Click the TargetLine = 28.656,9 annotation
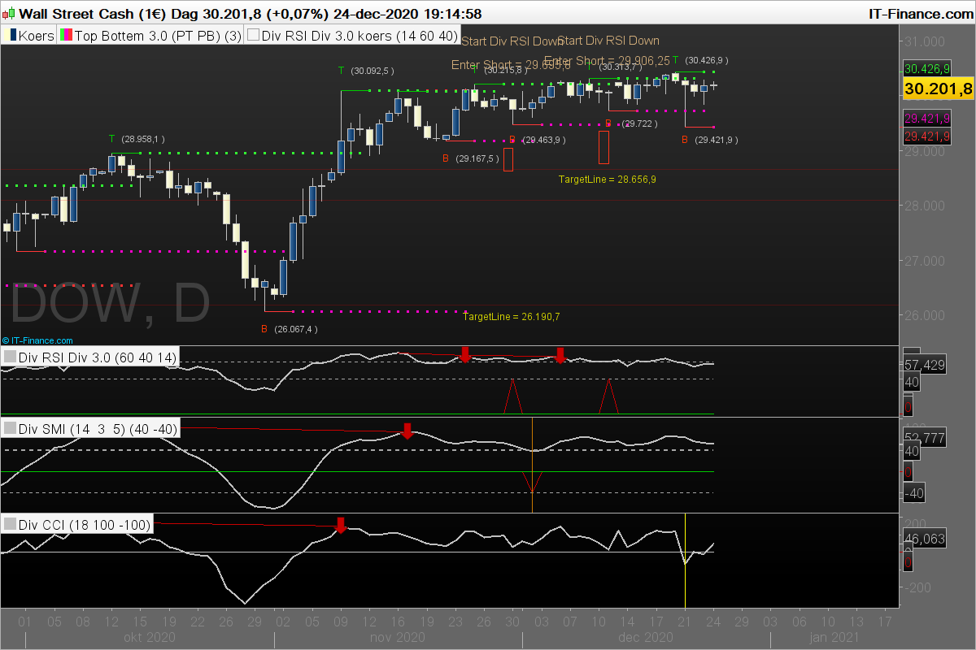The width and height of the screenshot is (976, 650). pos(608,179)
